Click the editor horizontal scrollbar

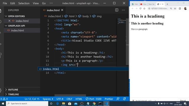pos(70,95)
